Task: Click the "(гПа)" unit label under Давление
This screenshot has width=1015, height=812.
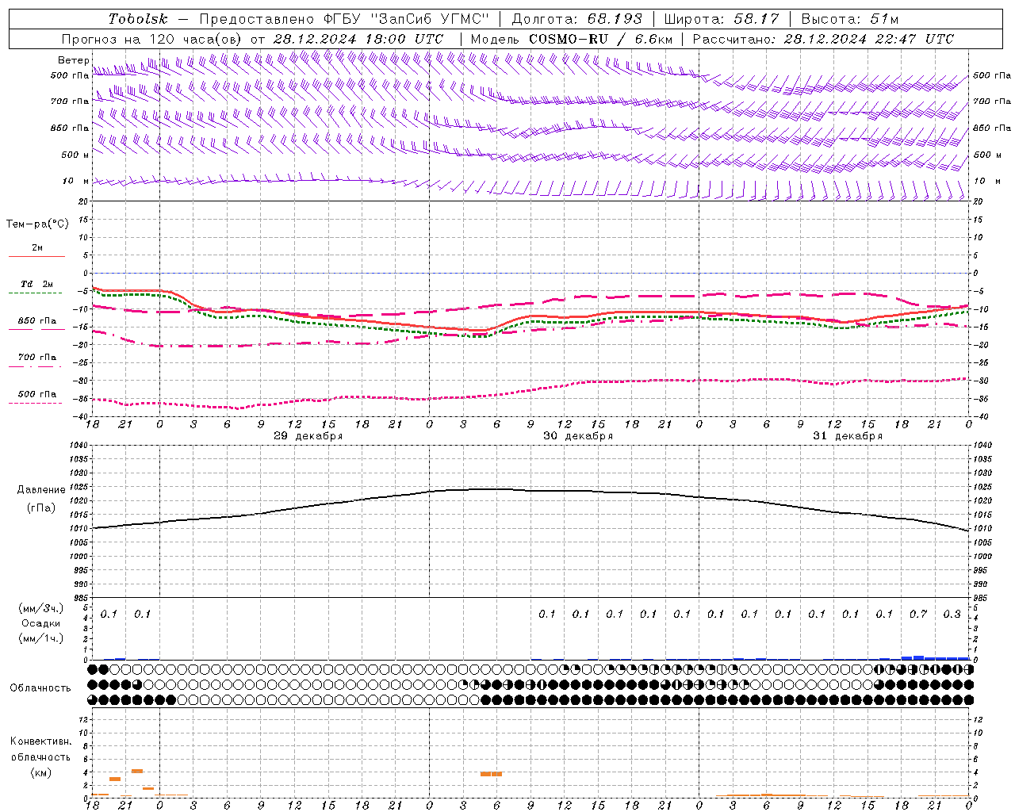Action: click(40, 507)
